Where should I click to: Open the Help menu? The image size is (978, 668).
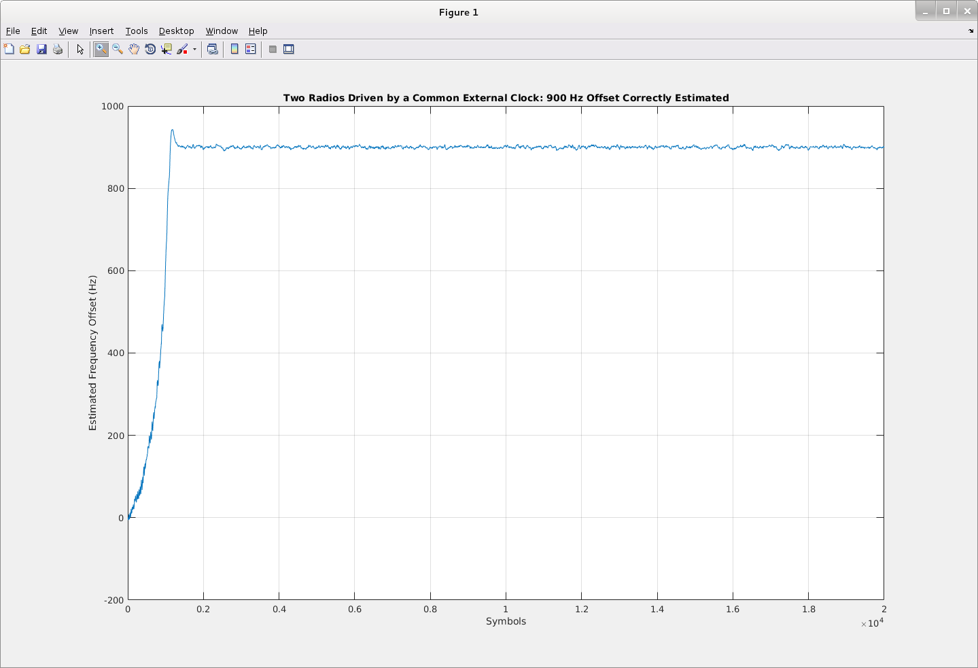[258, 31]
